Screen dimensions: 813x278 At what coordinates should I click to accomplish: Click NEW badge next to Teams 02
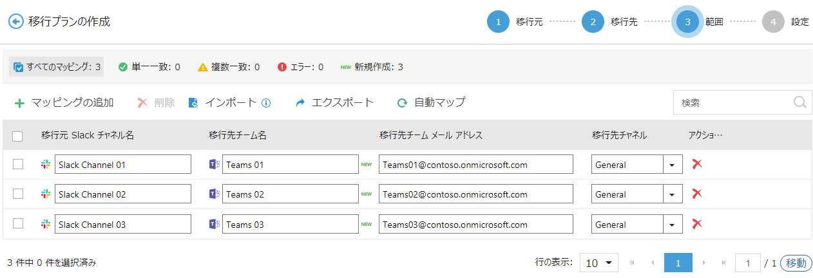pos(367,194)
